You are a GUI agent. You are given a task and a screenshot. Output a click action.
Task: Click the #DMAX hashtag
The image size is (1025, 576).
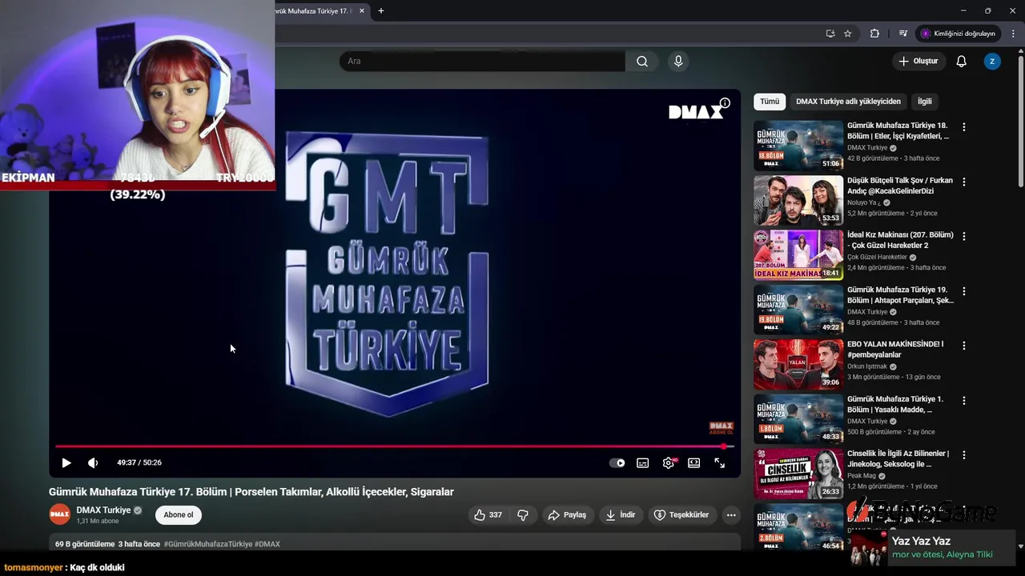267,544
